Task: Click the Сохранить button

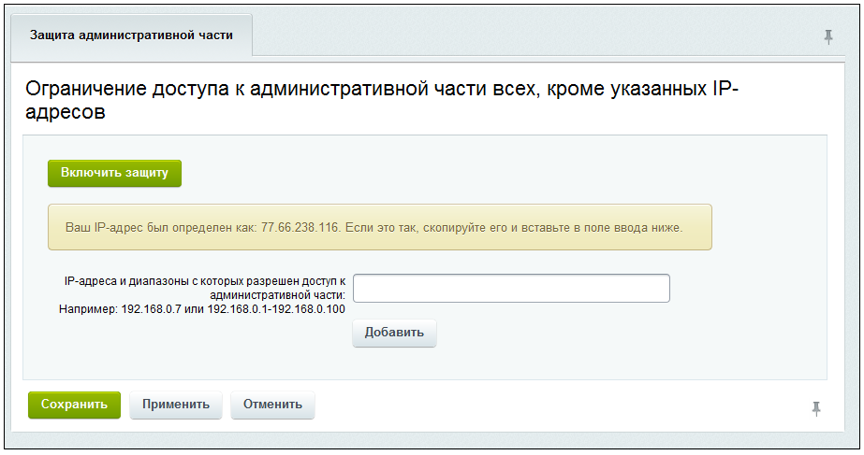Action: pyautogui.click(x=74, y=405)
